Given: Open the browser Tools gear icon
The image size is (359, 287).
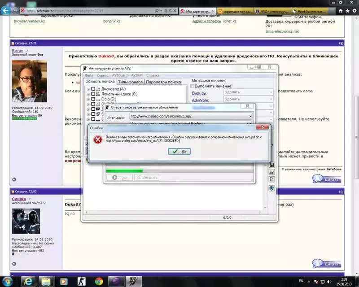Looking at the screenshot, I should click(x=355, y=11).
